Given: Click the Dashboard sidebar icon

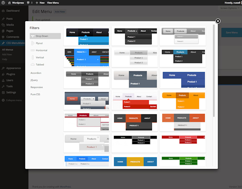Looking at the screenshot, I should click(x=3, y=11).
